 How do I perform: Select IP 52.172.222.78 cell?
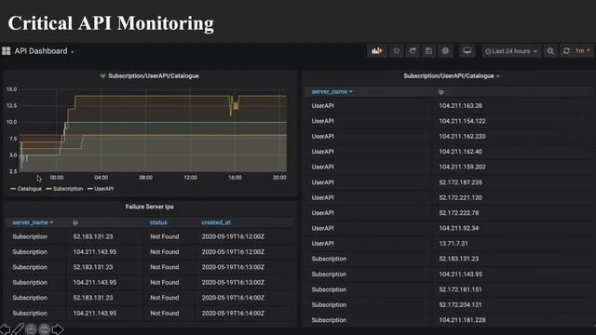[x=459, y=213]
